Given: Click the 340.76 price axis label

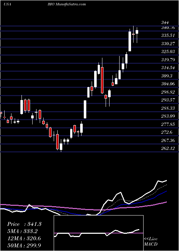Looking at the screenshot, I should pos(168,28).
